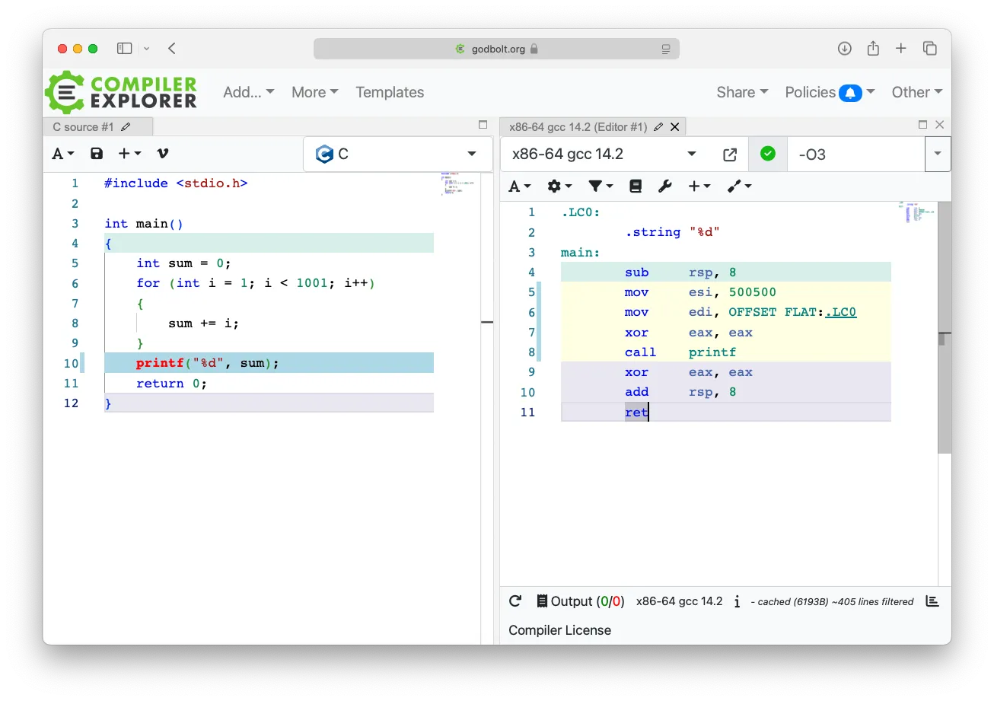
Task: Open the compiler add-new (+) pane menu
Action: 699,186
